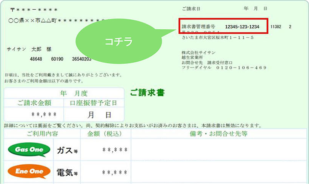Click the 月 日 transfer date cell
The width and height of the screenshot is (309, 184).
[94, 115]
